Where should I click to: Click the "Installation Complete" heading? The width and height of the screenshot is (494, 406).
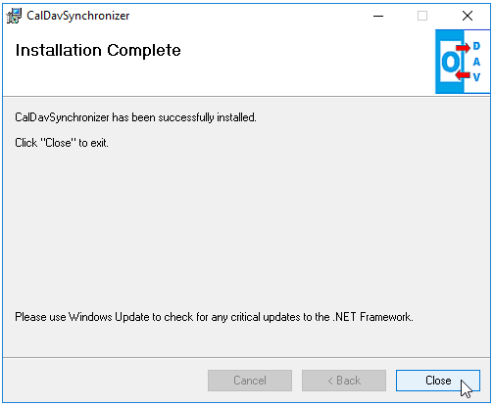[x=98, y=50]
